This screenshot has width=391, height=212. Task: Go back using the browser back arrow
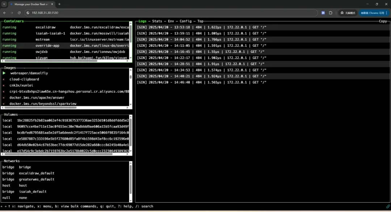coord(4,13)
